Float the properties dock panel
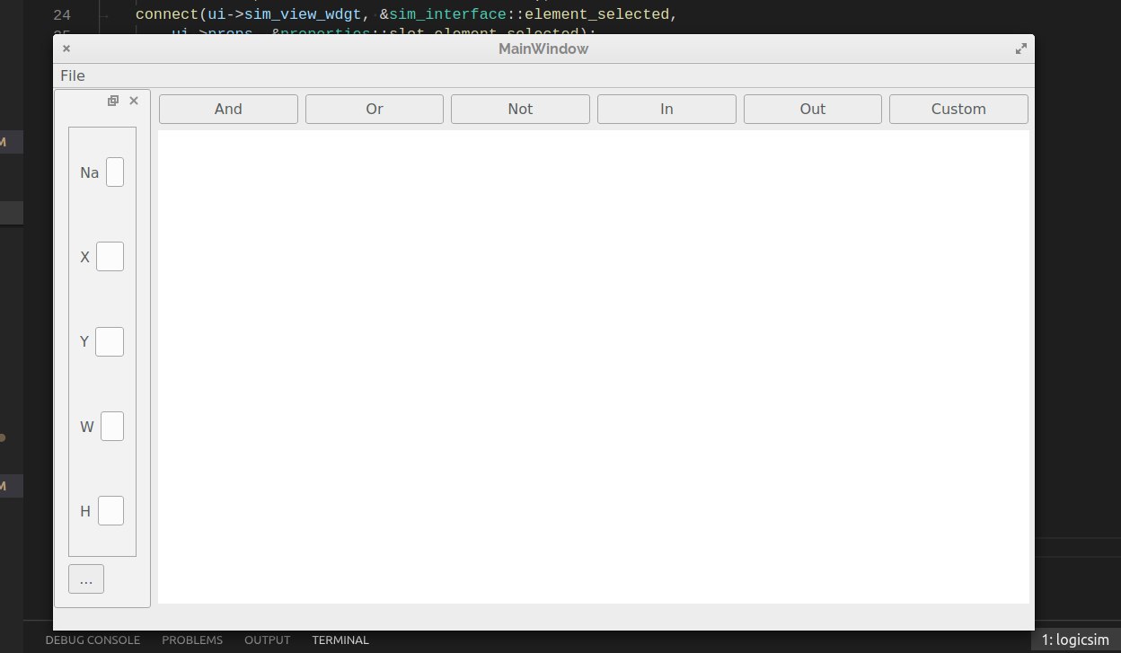The height and width of the screenshot is (653, 1121). point(113,101)
